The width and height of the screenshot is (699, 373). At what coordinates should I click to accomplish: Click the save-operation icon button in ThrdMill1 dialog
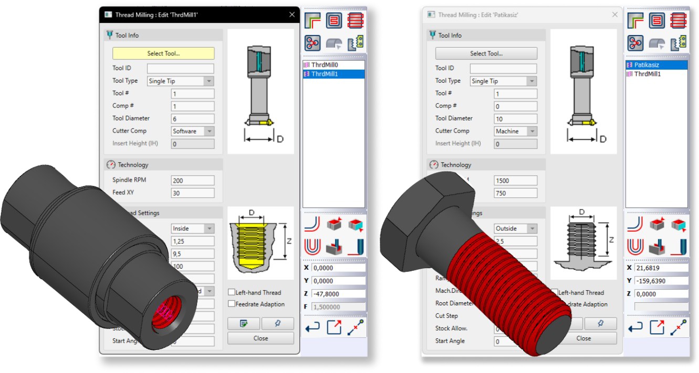(243, 323)
